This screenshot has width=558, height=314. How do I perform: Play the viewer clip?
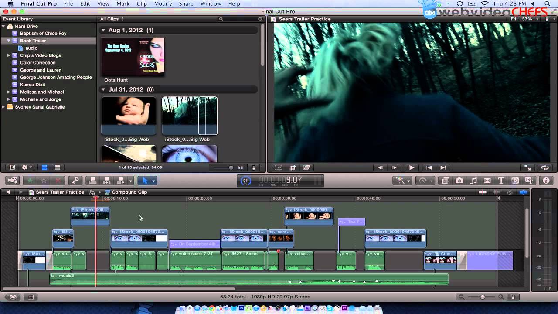[x=412, y=167]
